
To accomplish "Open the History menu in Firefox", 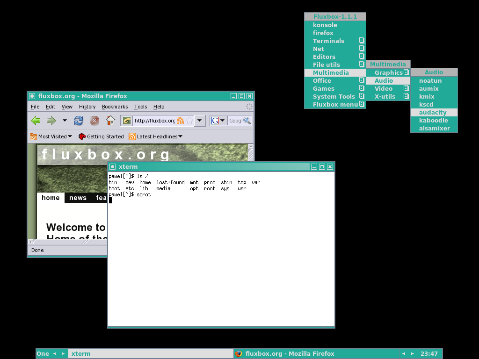I will click(87, 107).
